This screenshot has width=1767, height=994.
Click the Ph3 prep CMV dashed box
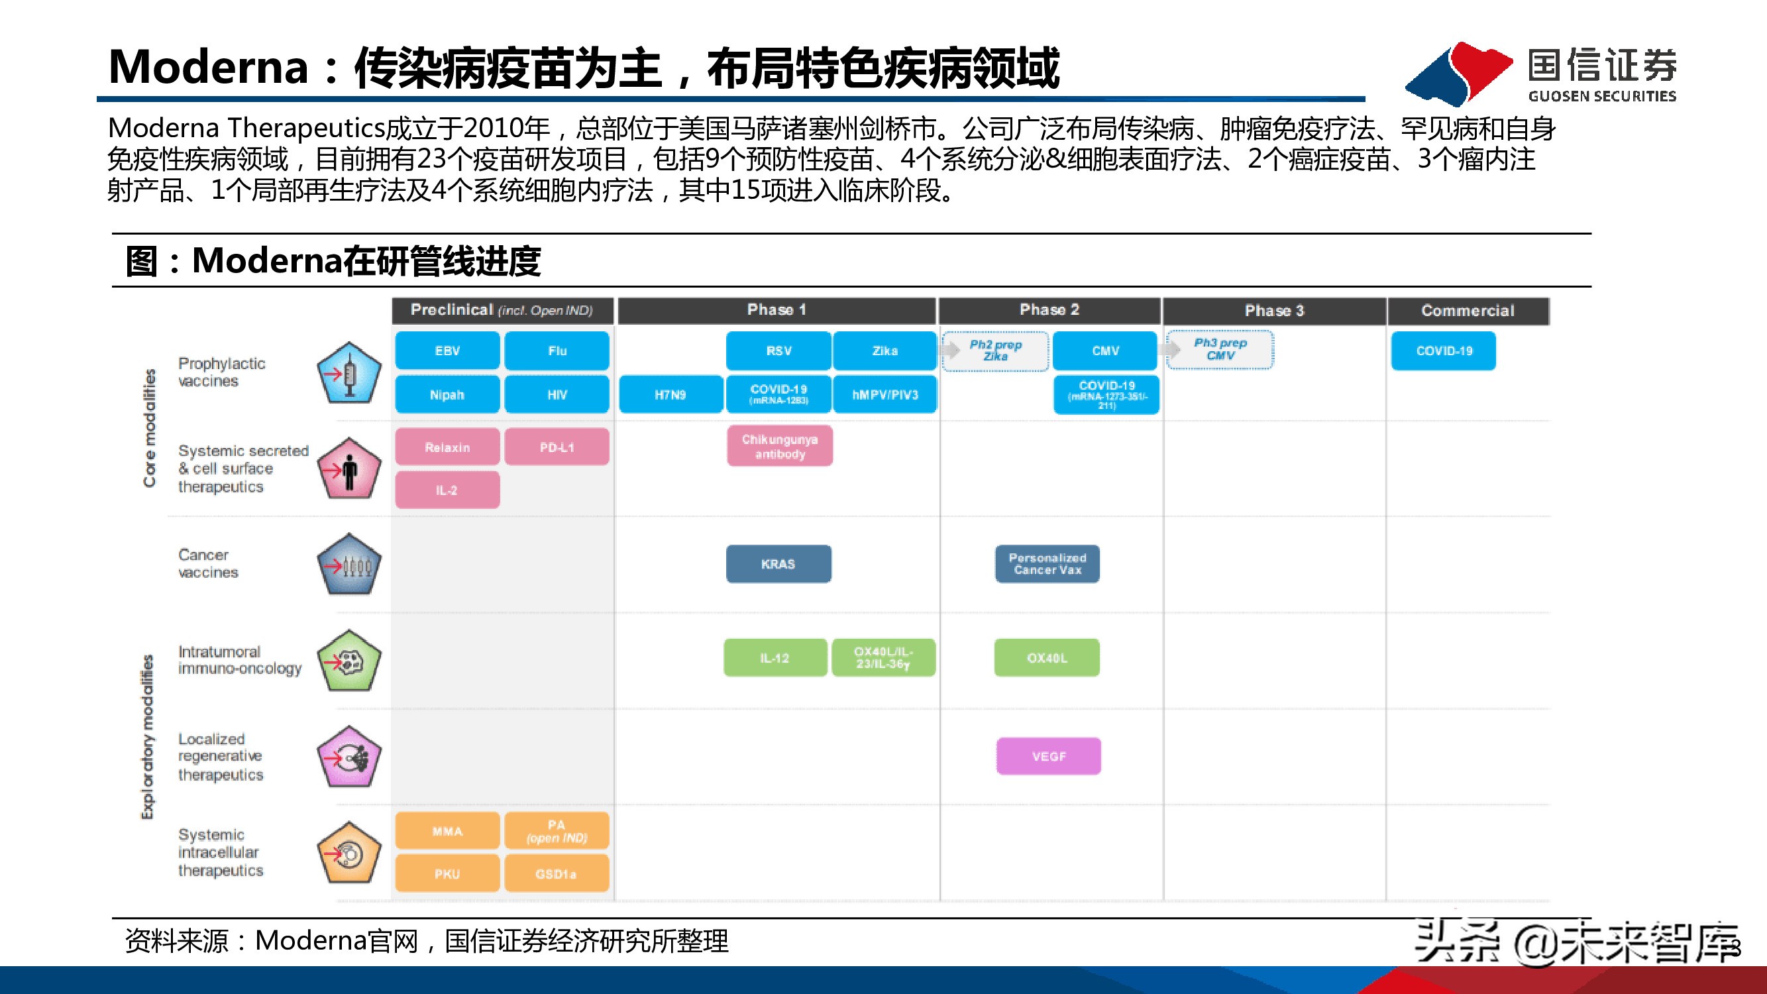coord(1220,350)
